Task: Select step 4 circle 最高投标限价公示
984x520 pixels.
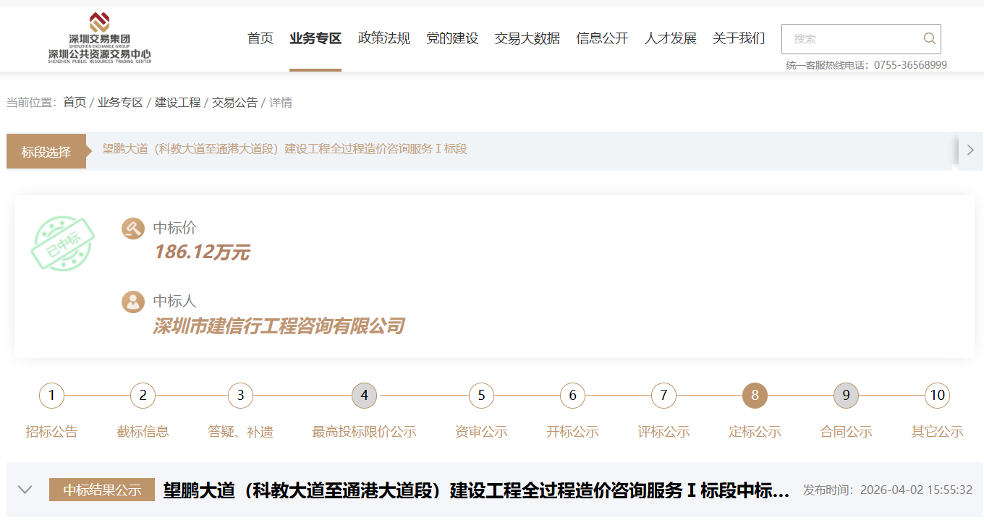Action: [x=364, y=396]
